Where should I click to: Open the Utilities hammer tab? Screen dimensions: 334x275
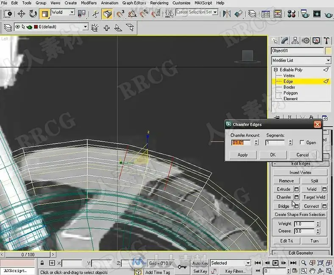click(x=326, y=41)
